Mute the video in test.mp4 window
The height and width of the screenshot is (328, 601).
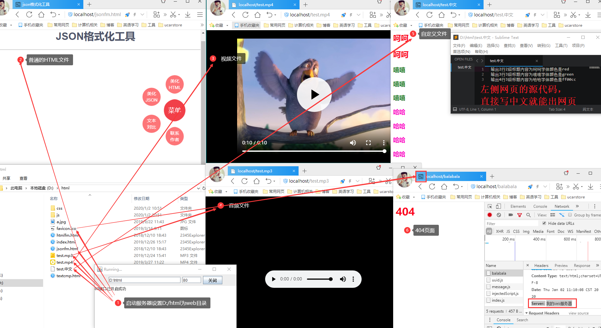coord(353,143)
